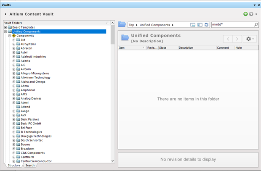Select the Board Templates folder

[24, 27]
